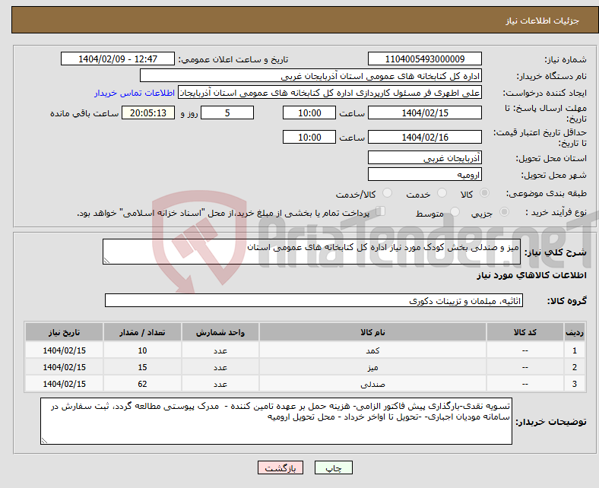Click the میز item name cell

(x=372, y=367)
